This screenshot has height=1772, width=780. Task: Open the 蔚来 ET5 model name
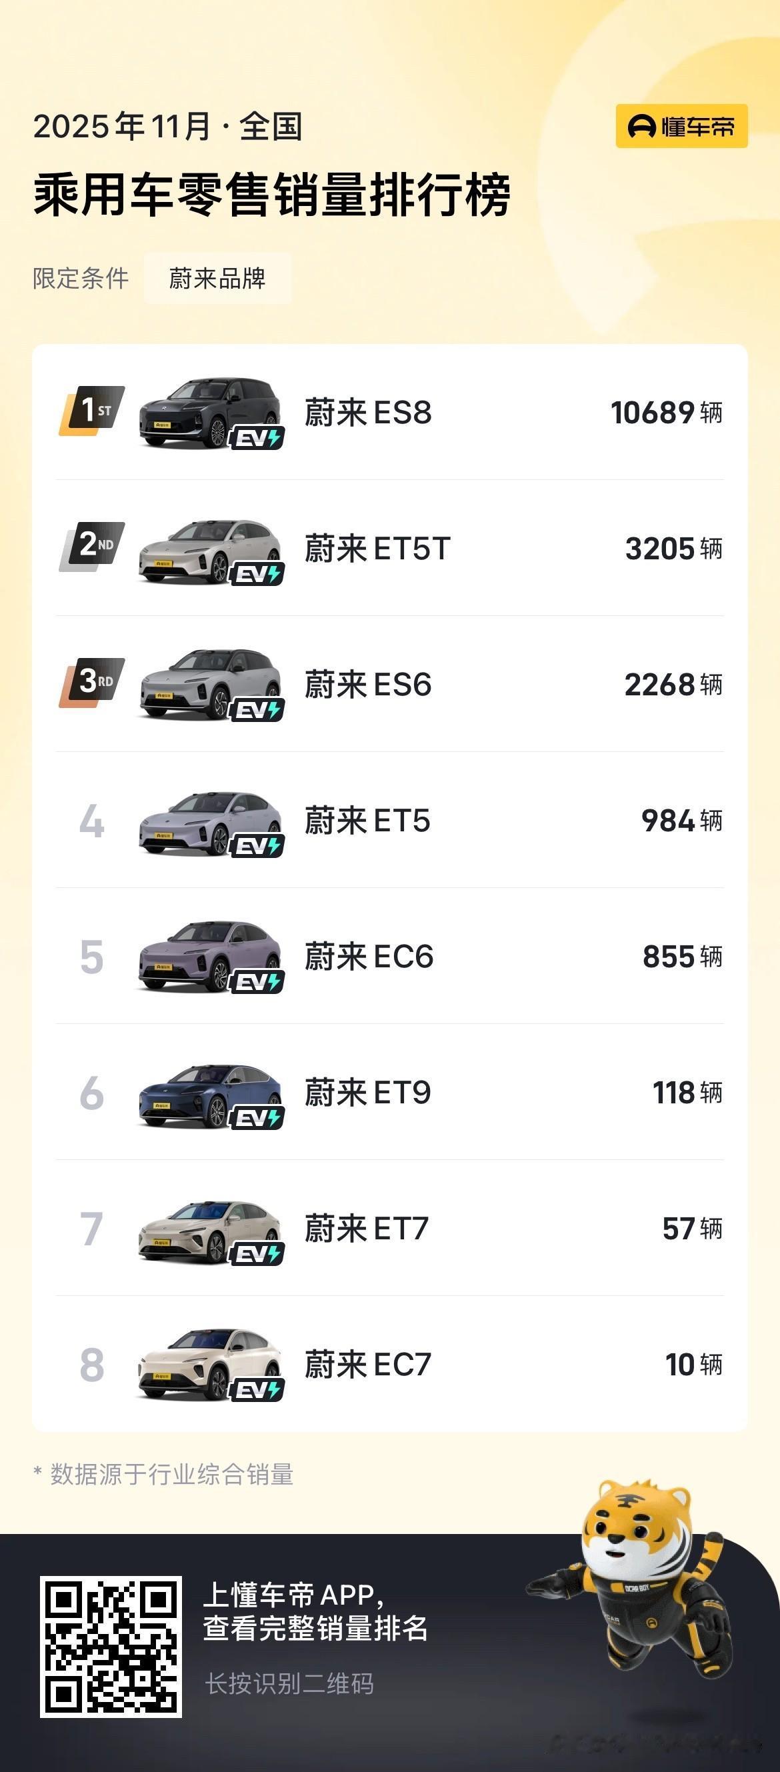[367, 821]
